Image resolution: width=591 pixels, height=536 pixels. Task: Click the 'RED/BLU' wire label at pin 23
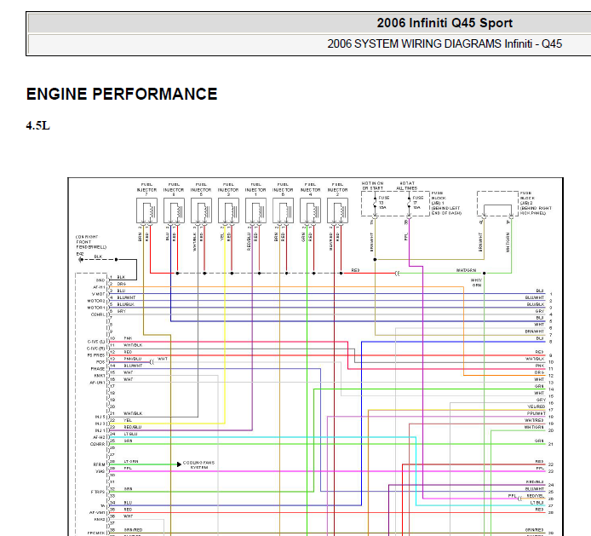133,427
